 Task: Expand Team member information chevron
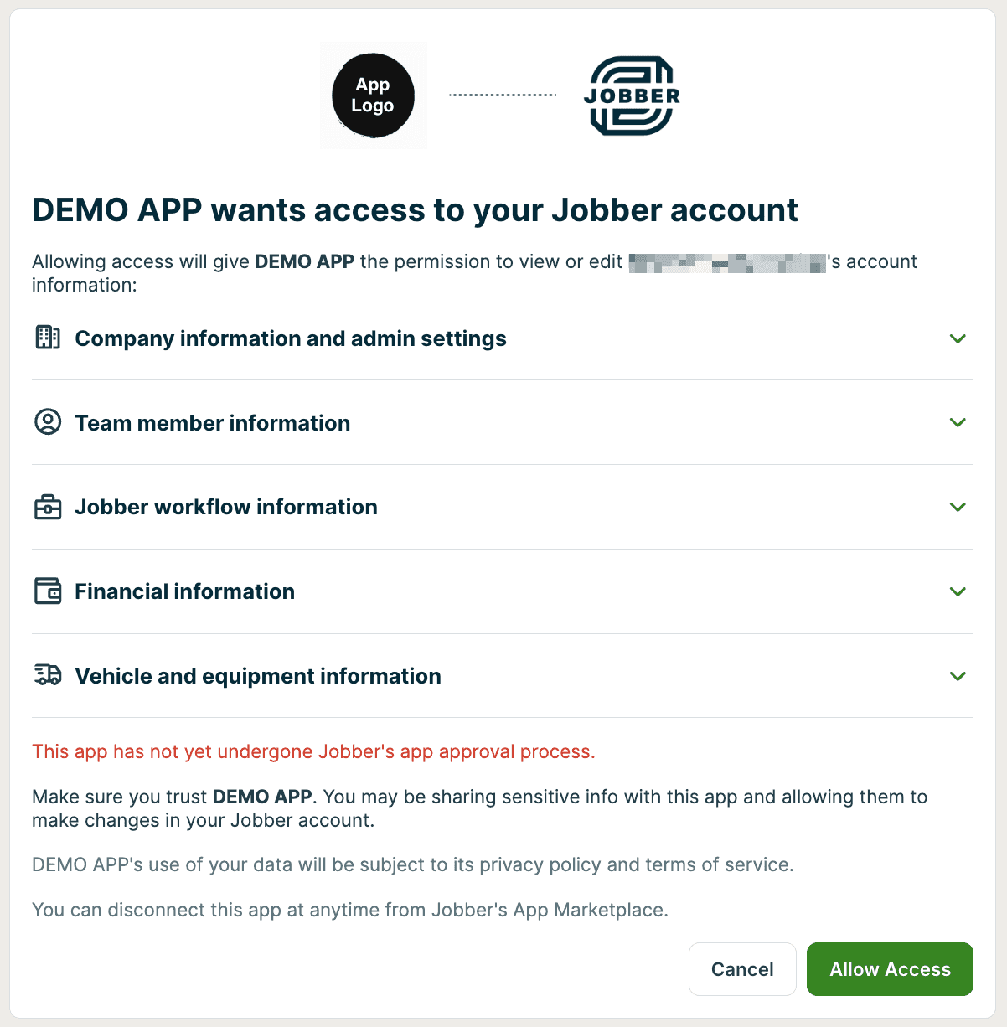point(958,422)
